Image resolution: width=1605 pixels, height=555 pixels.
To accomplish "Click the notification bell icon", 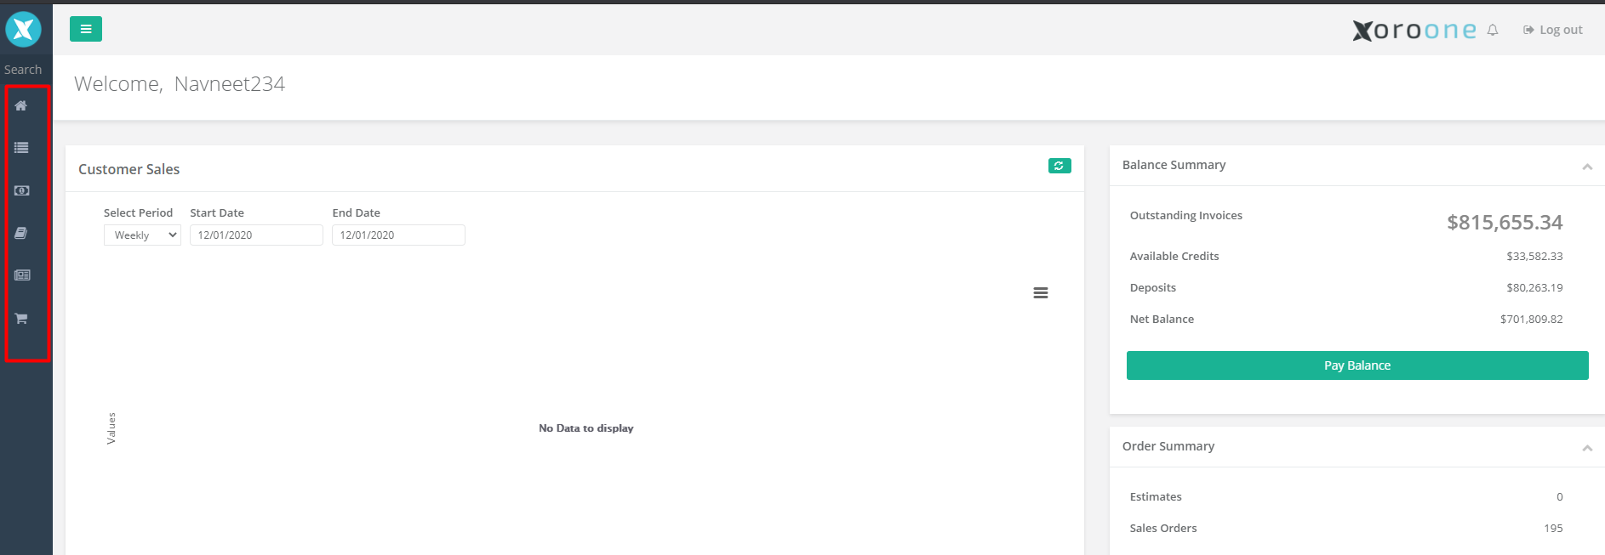I will tap(1493, 31).
